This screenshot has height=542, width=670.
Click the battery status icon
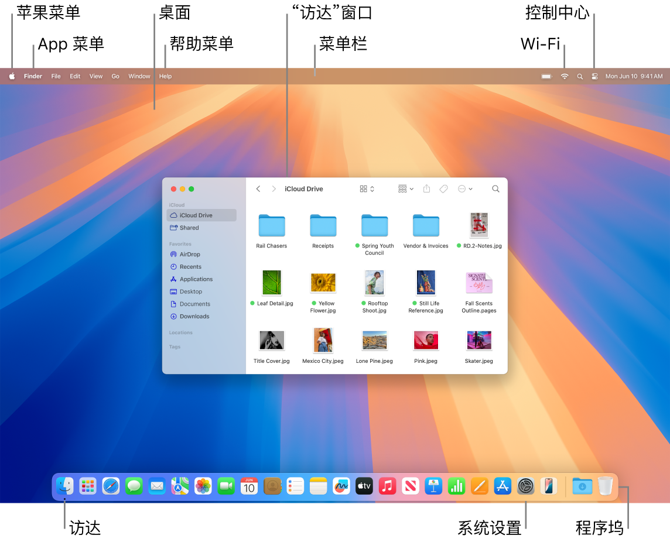[547, 76]
